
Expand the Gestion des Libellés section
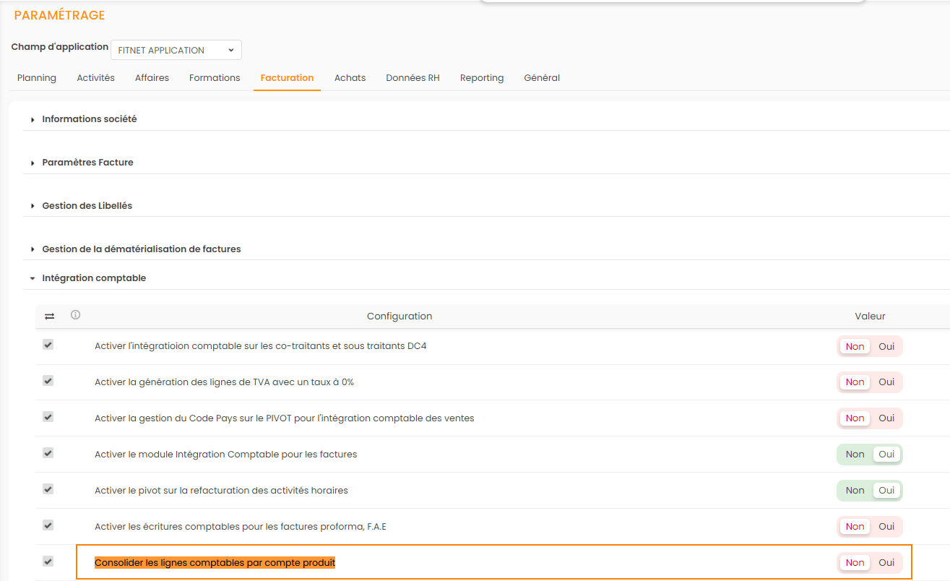(87, 206)
